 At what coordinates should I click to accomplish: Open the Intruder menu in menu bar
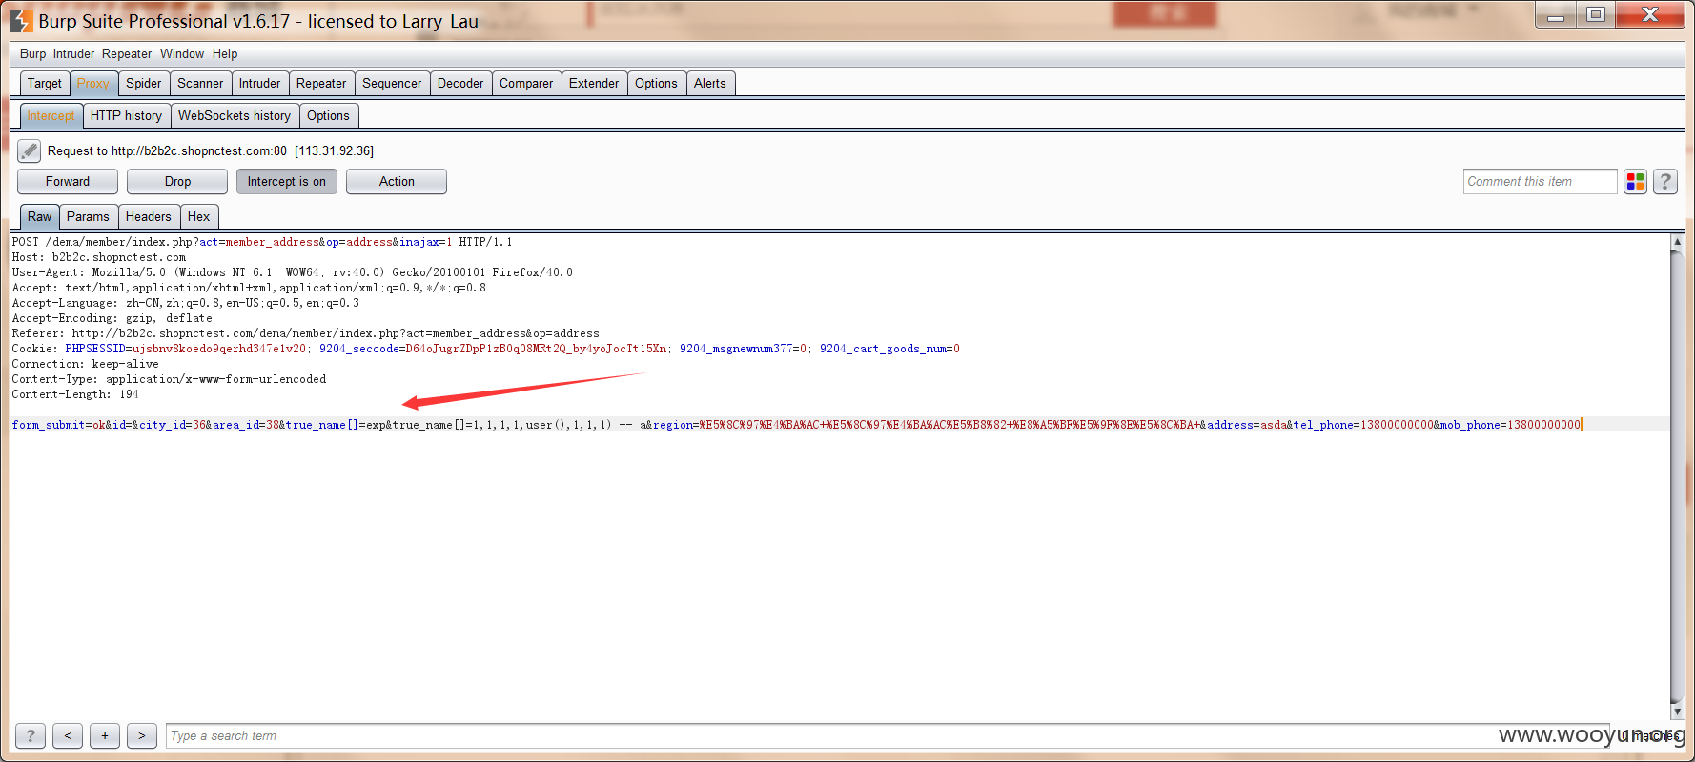pos(73,54)
